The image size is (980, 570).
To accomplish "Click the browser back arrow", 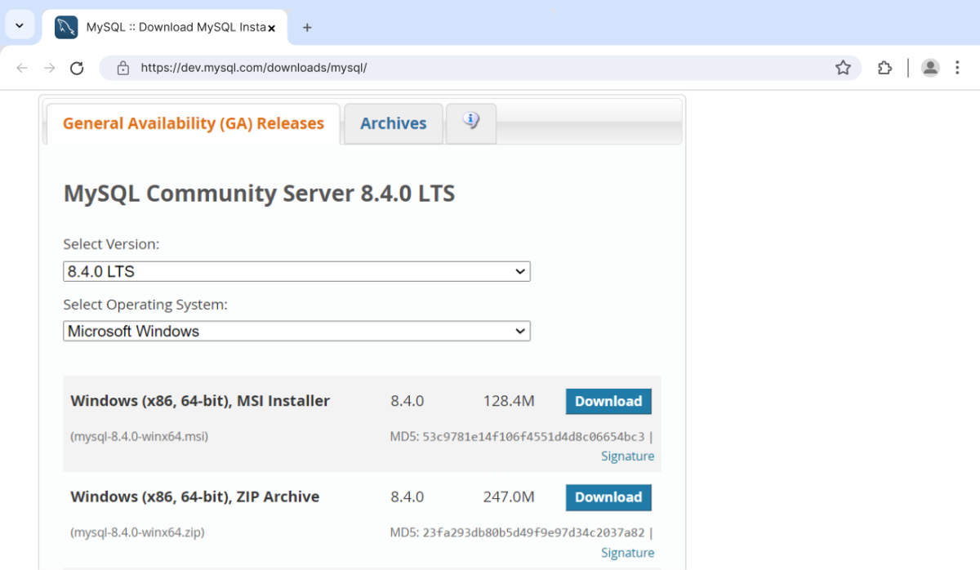I will 21,68.
